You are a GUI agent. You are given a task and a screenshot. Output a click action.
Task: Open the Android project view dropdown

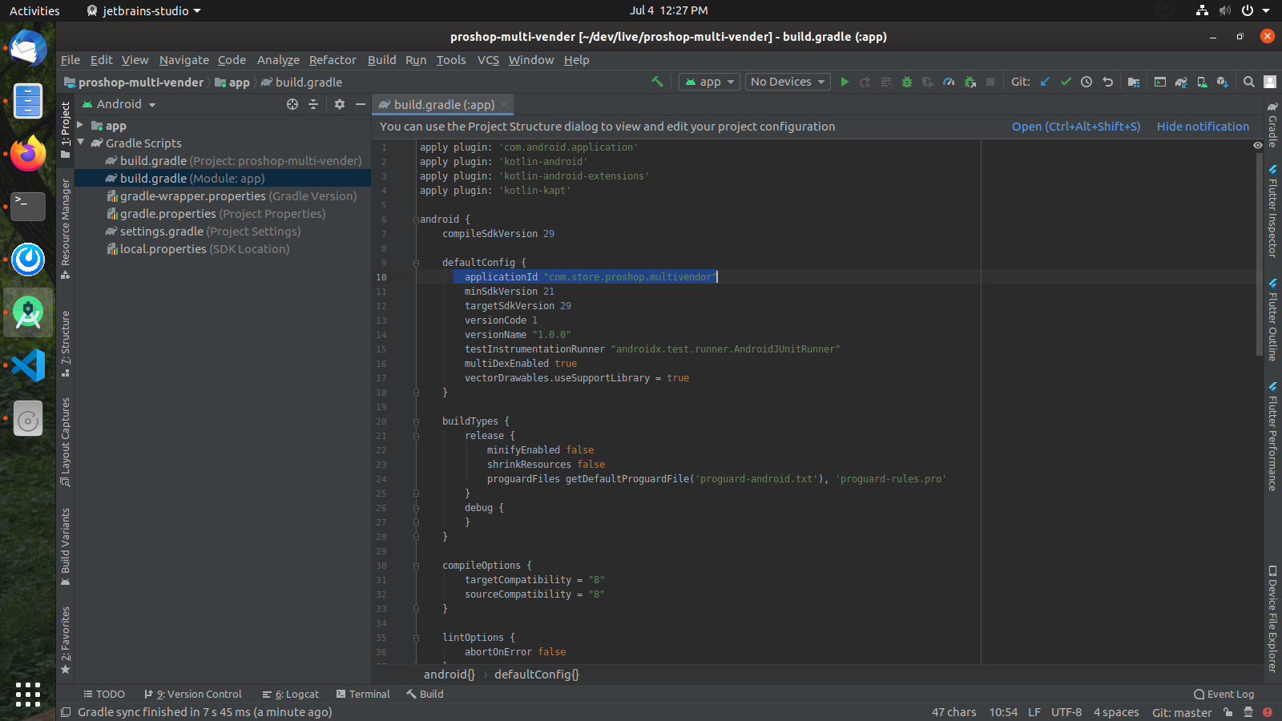click(x=119, y=104)
